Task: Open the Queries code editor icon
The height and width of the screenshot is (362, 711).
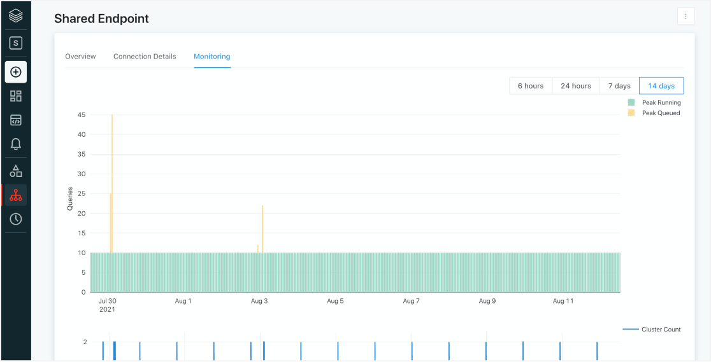Action: click(16, 120)
